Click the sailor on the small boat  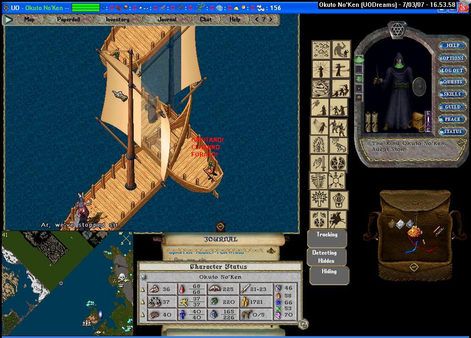211,171
